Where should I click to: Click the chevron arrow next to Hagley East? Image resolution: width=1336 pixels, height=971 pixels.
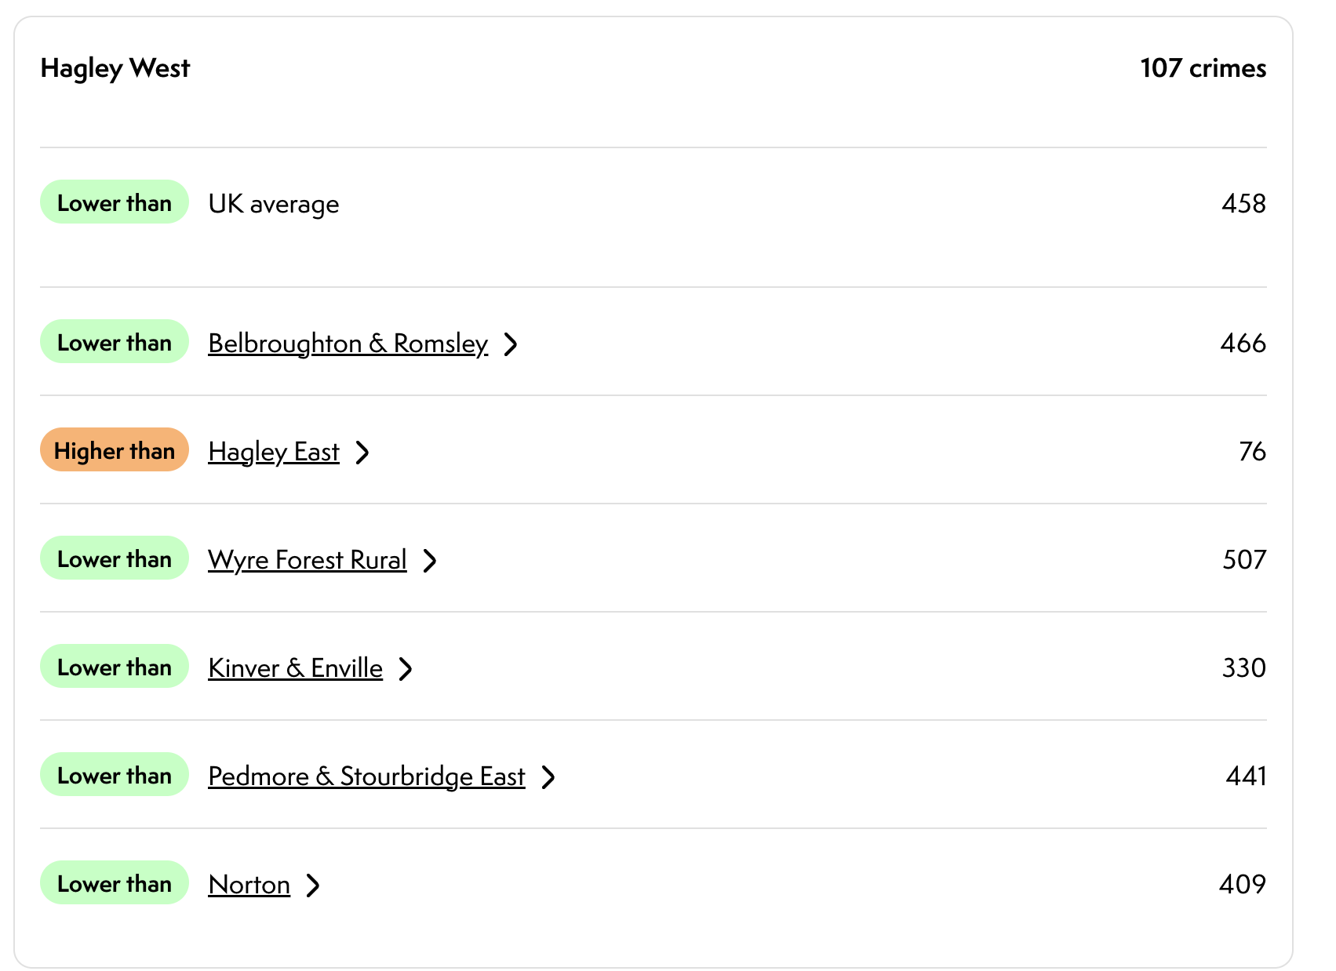point(362,453)
